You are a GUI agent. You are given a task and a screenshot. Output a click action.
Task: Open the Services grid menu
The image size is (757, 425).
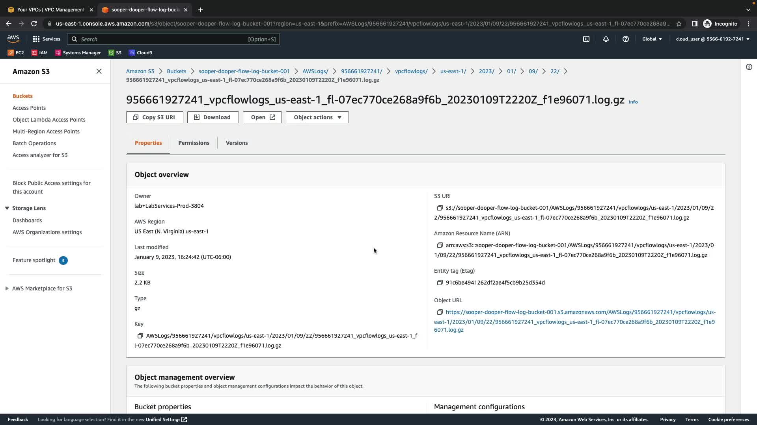point(46,39)
